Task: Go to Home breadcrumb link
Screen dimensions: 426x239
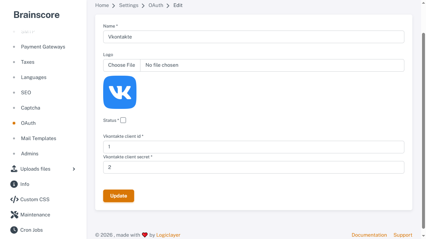Action: pos(102,5)
